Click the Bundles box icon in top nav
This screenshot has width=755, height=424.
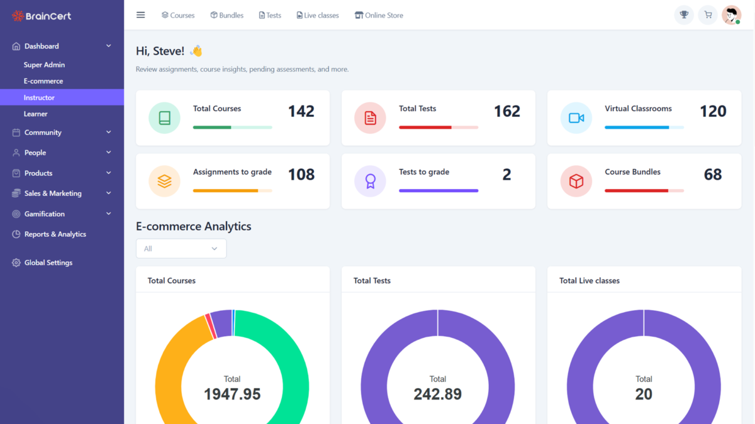(214, 15)
